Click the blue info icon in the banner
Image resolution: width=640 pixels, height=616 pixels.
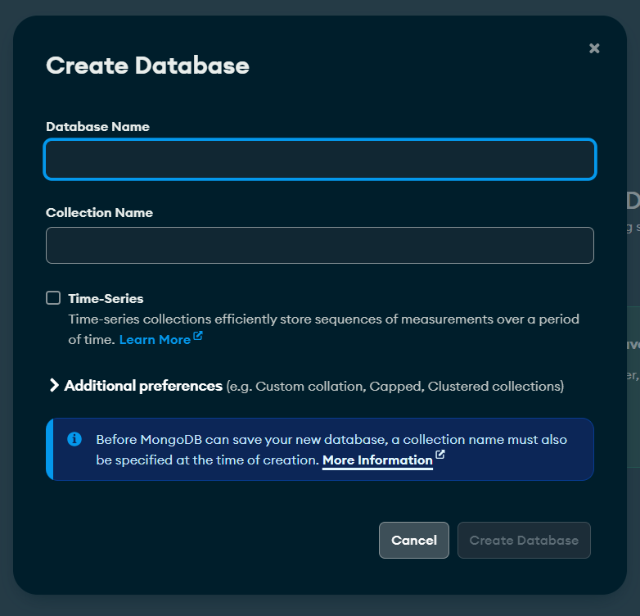(x=74, y=439)
